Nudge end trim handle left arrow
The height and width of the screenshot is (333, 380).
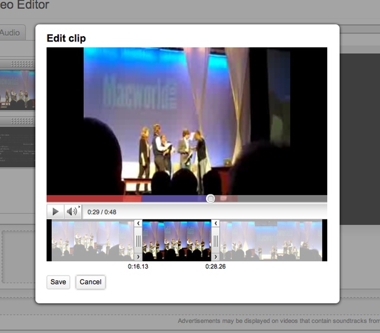216,223
